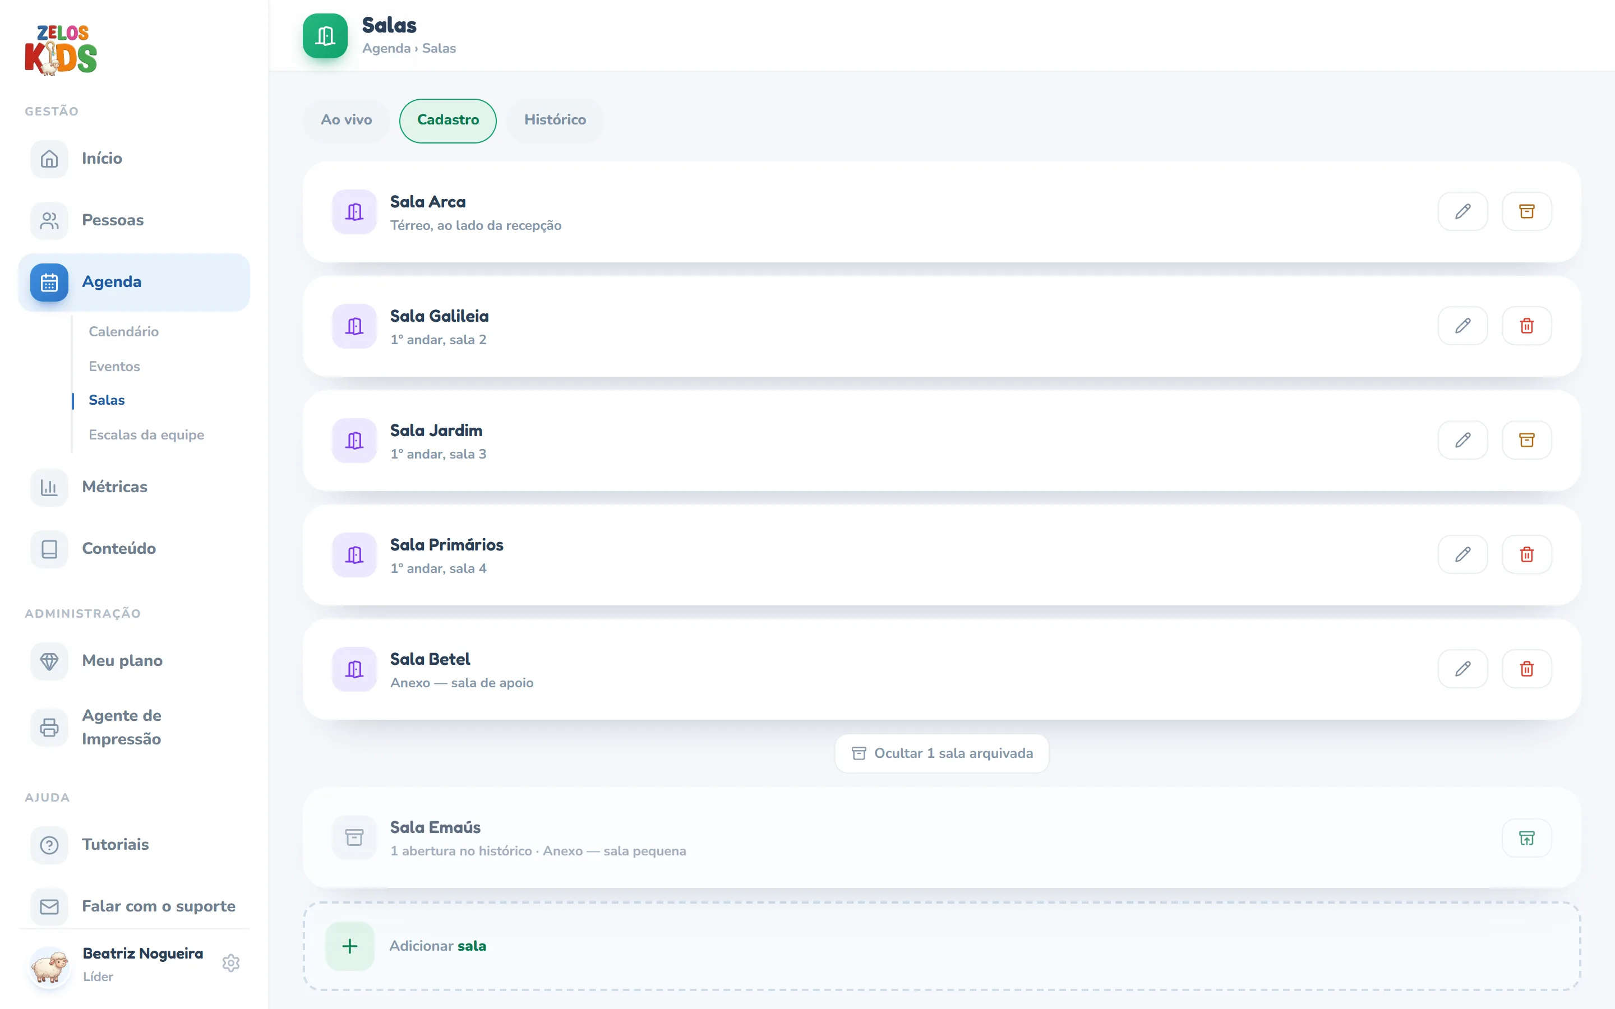1615x1009 pixels.
Task: Click Agenda in the breadcrumb
Action: coord(386,49)
